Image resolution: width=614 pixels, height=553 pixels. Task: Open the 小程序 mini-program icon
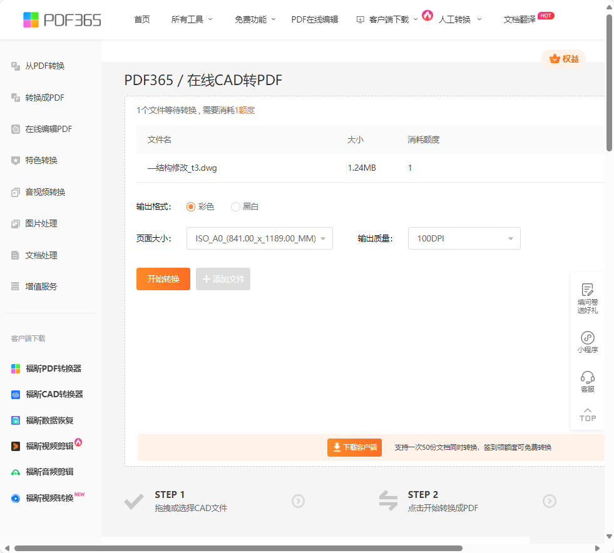[x=587, y=338]
